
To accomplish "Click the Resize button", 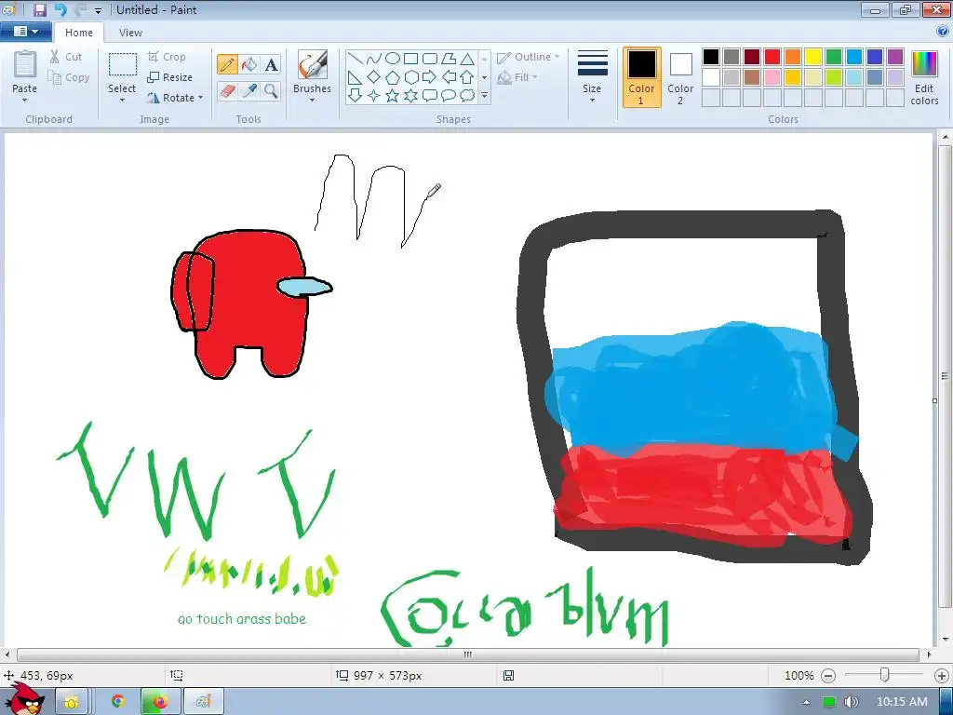I will 170,77.
